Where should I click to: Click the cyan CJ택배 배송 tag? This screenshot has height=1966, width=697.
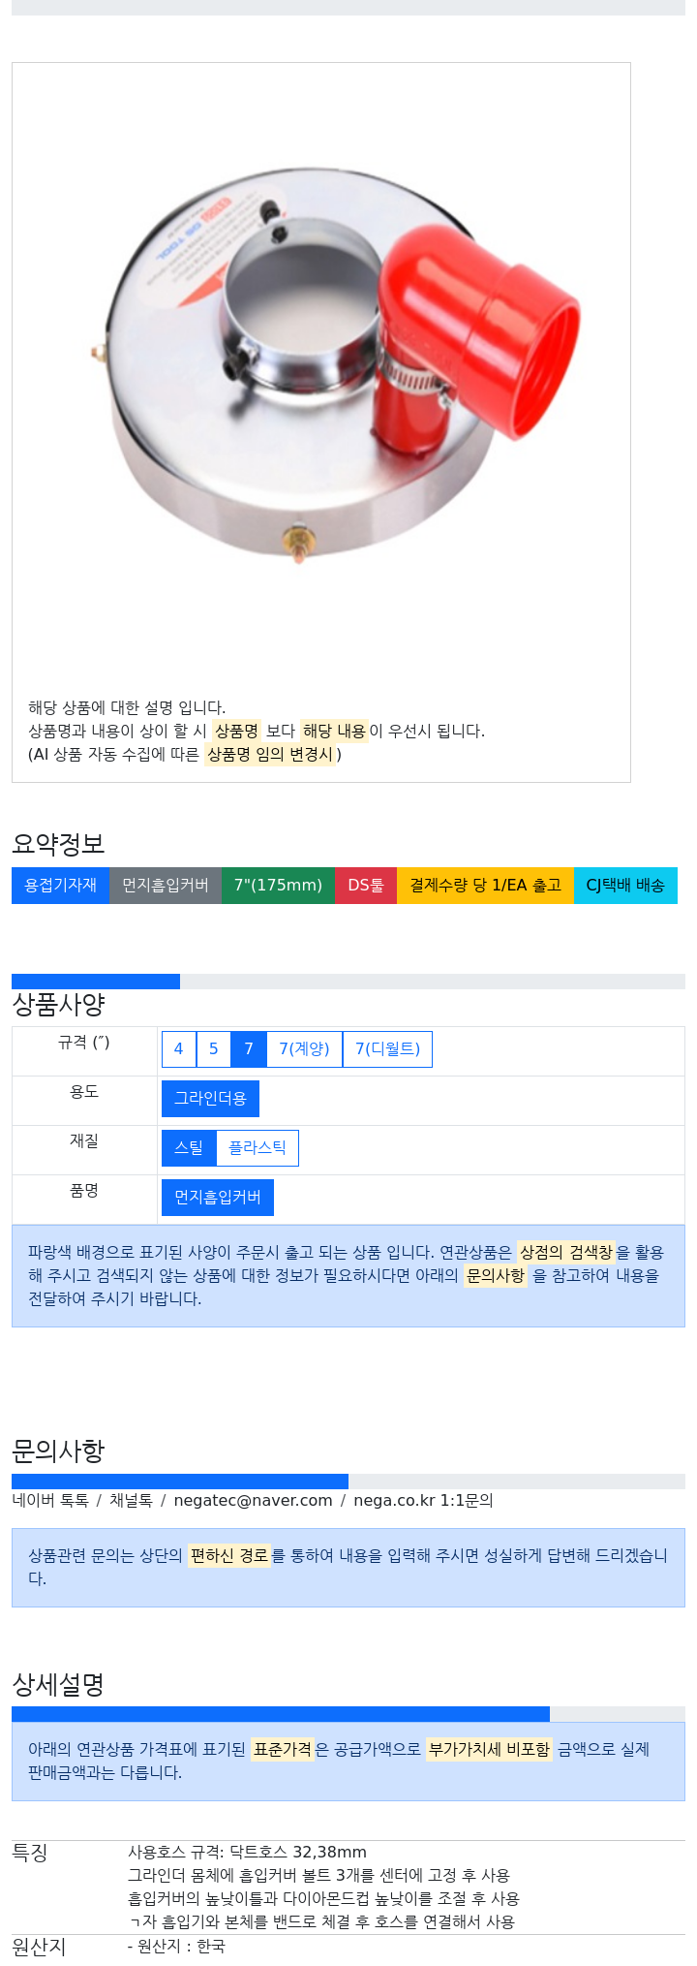625,886
